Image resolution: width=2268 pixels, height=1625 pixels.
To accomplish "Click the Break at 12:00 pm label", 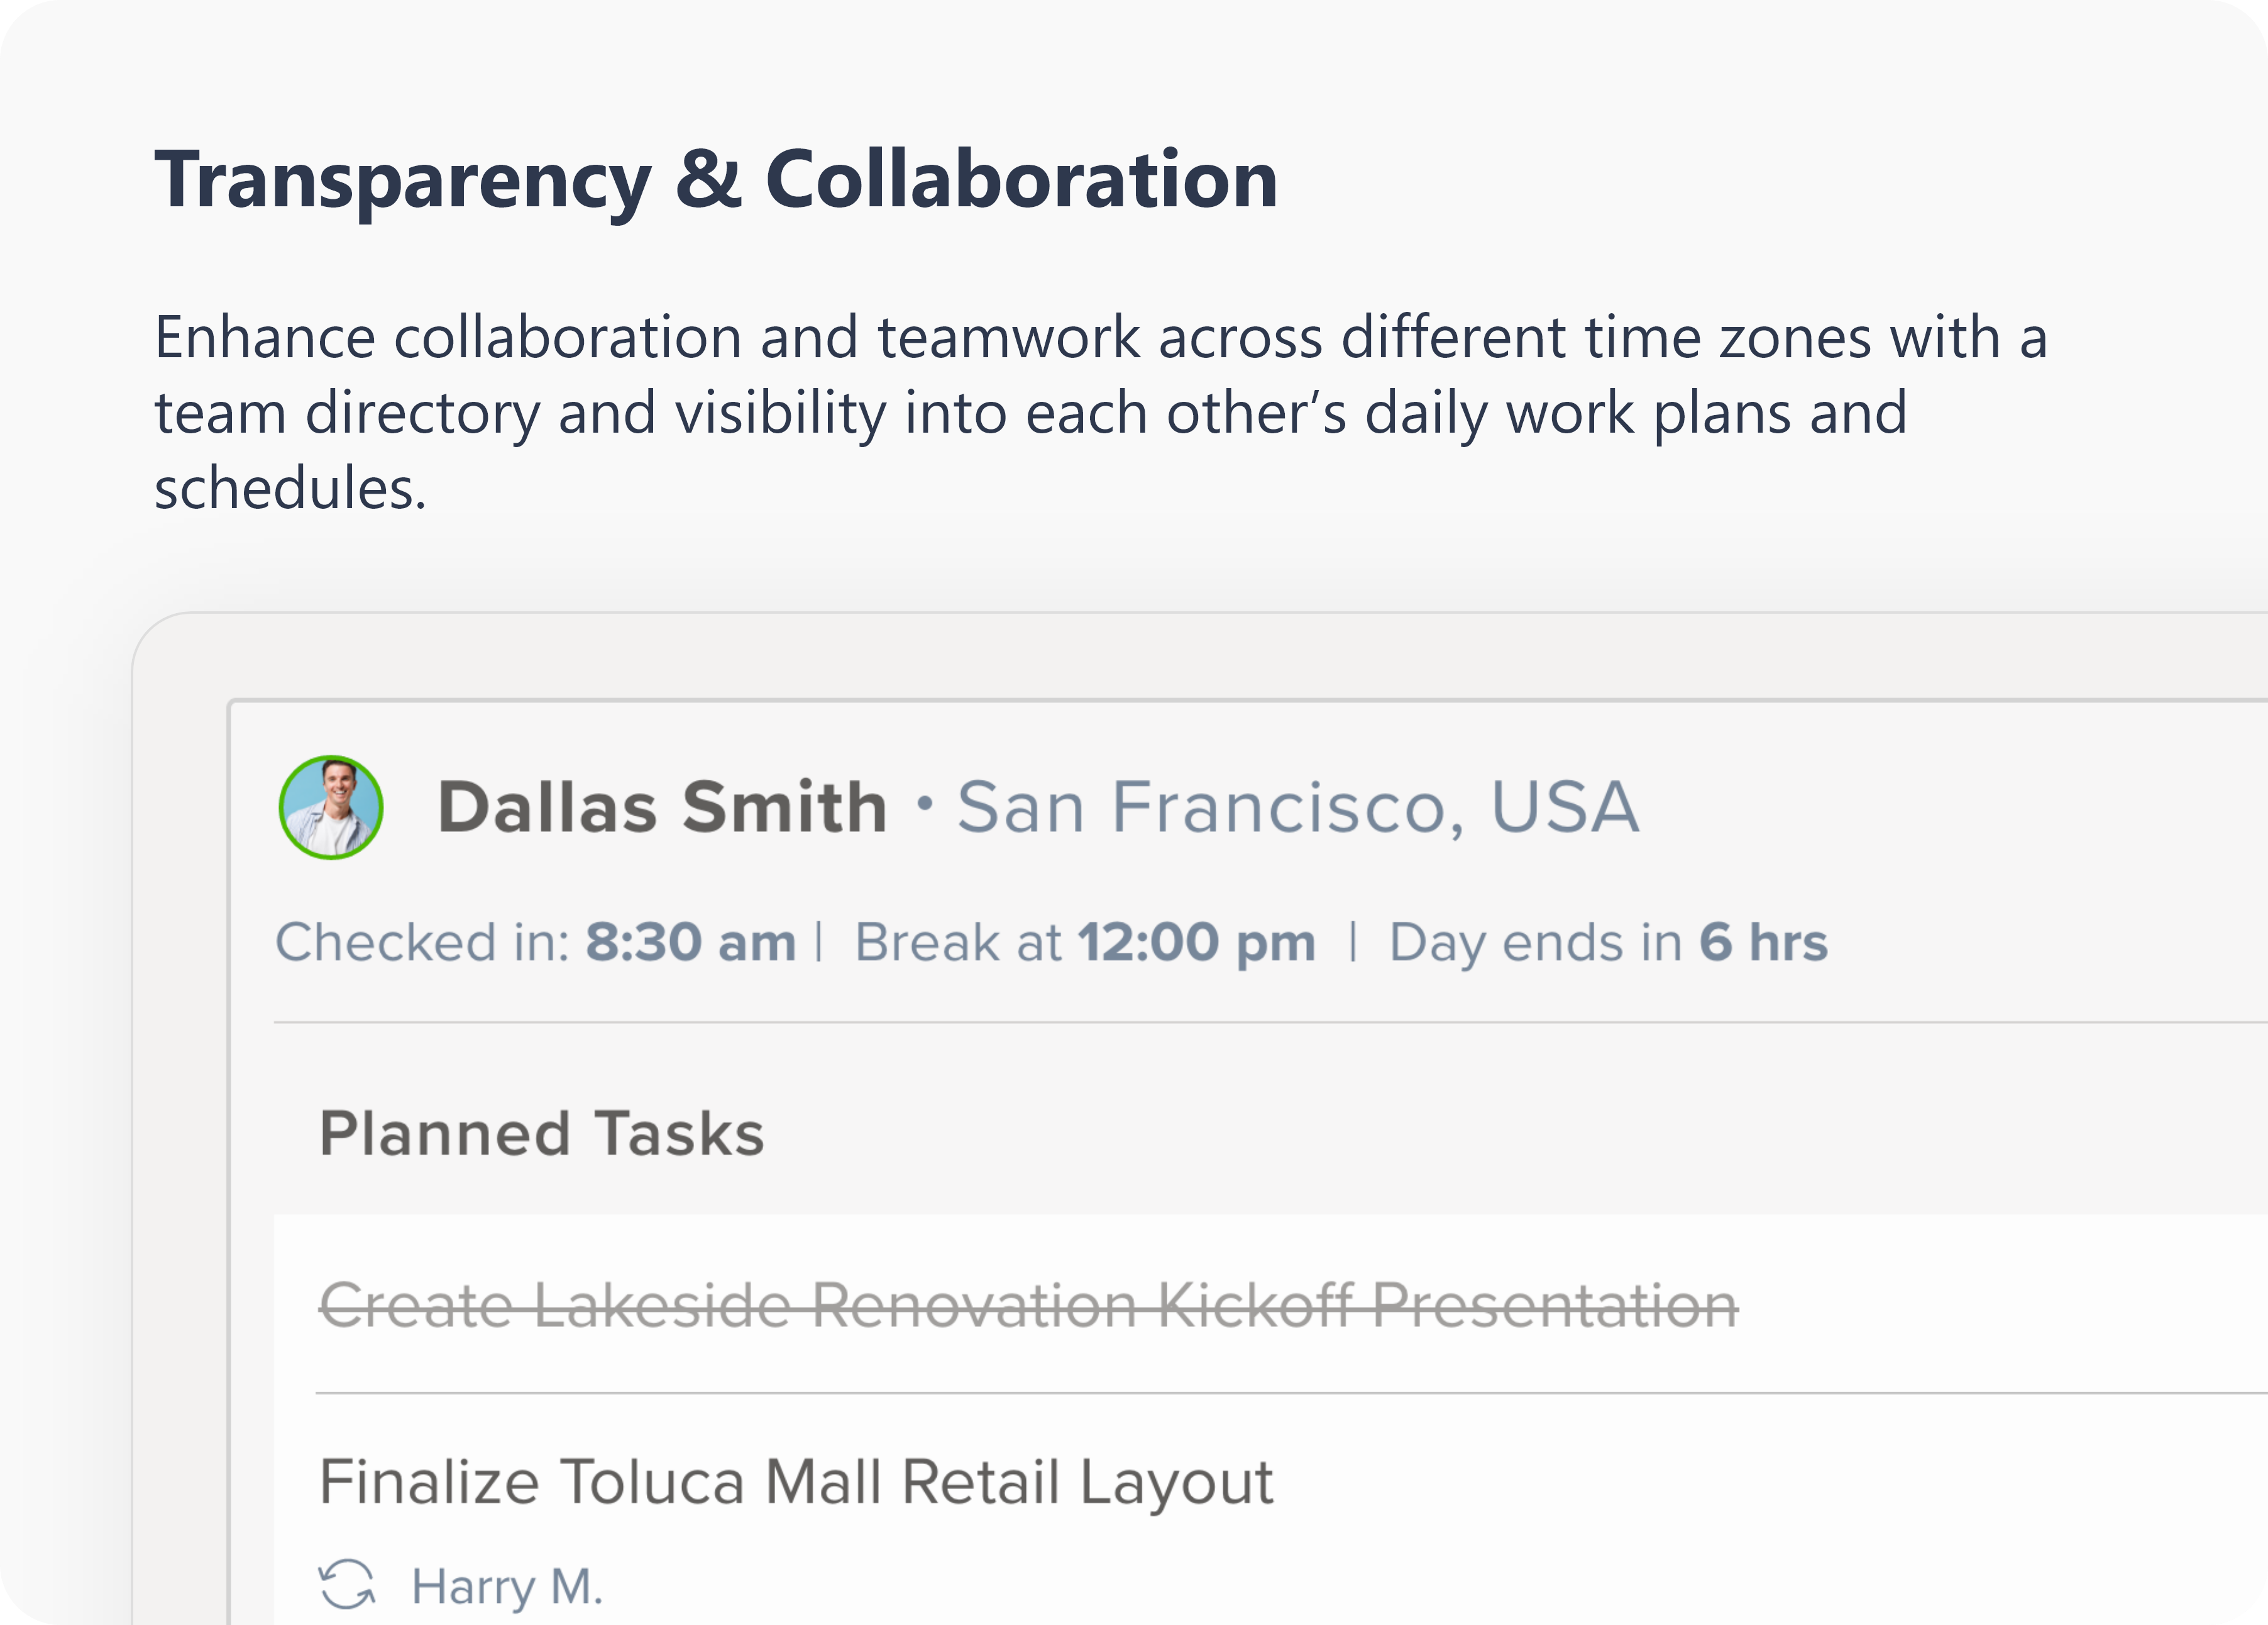I will pos(1085,943).
